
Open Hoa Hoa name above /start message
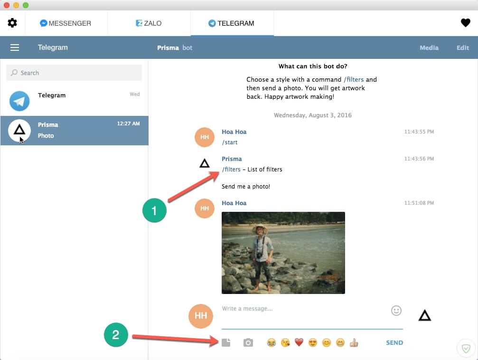pos(234,132)
